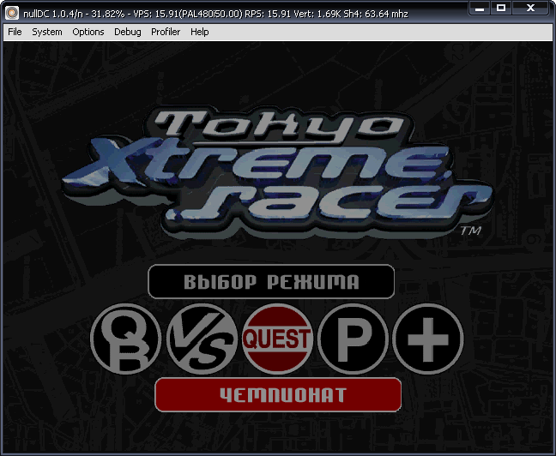
Task: Click the nullDC title bar status text
Action: click(x=215, y=14)
